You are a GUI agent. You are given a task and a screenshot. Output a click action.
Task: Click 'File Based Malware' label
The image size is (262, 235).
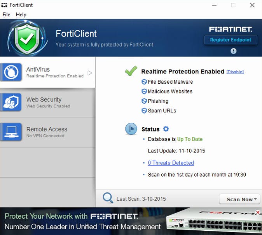170,82
